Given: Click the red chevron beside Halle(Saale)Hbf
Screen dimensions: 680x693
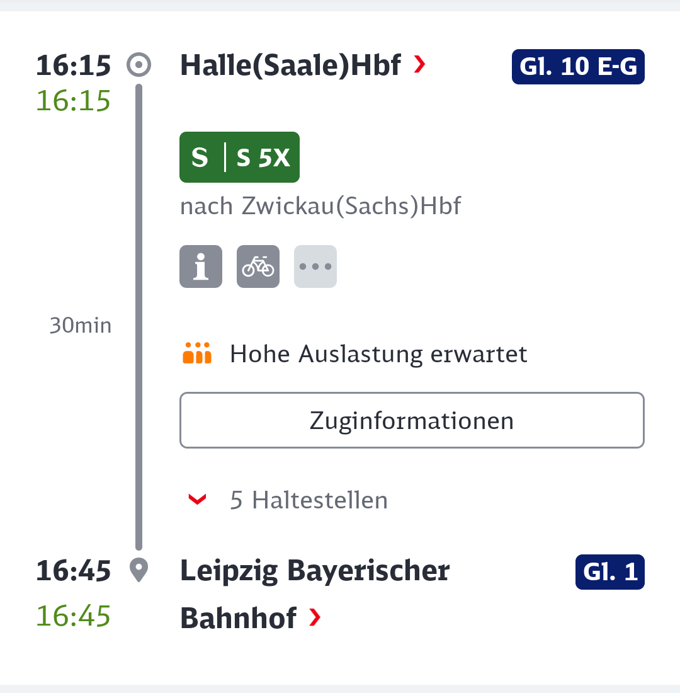Looking at the screenshot, I should pos(420,64).
